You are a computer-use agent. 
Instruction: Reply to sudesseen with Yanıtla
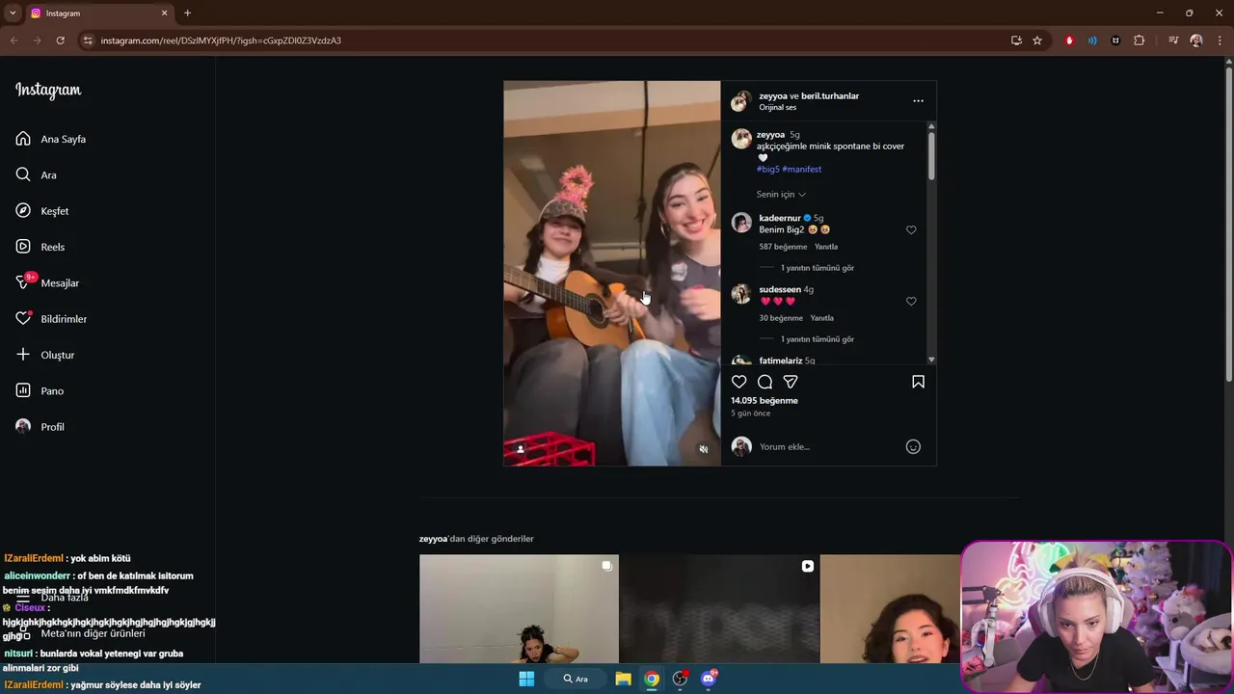point(822,318)
